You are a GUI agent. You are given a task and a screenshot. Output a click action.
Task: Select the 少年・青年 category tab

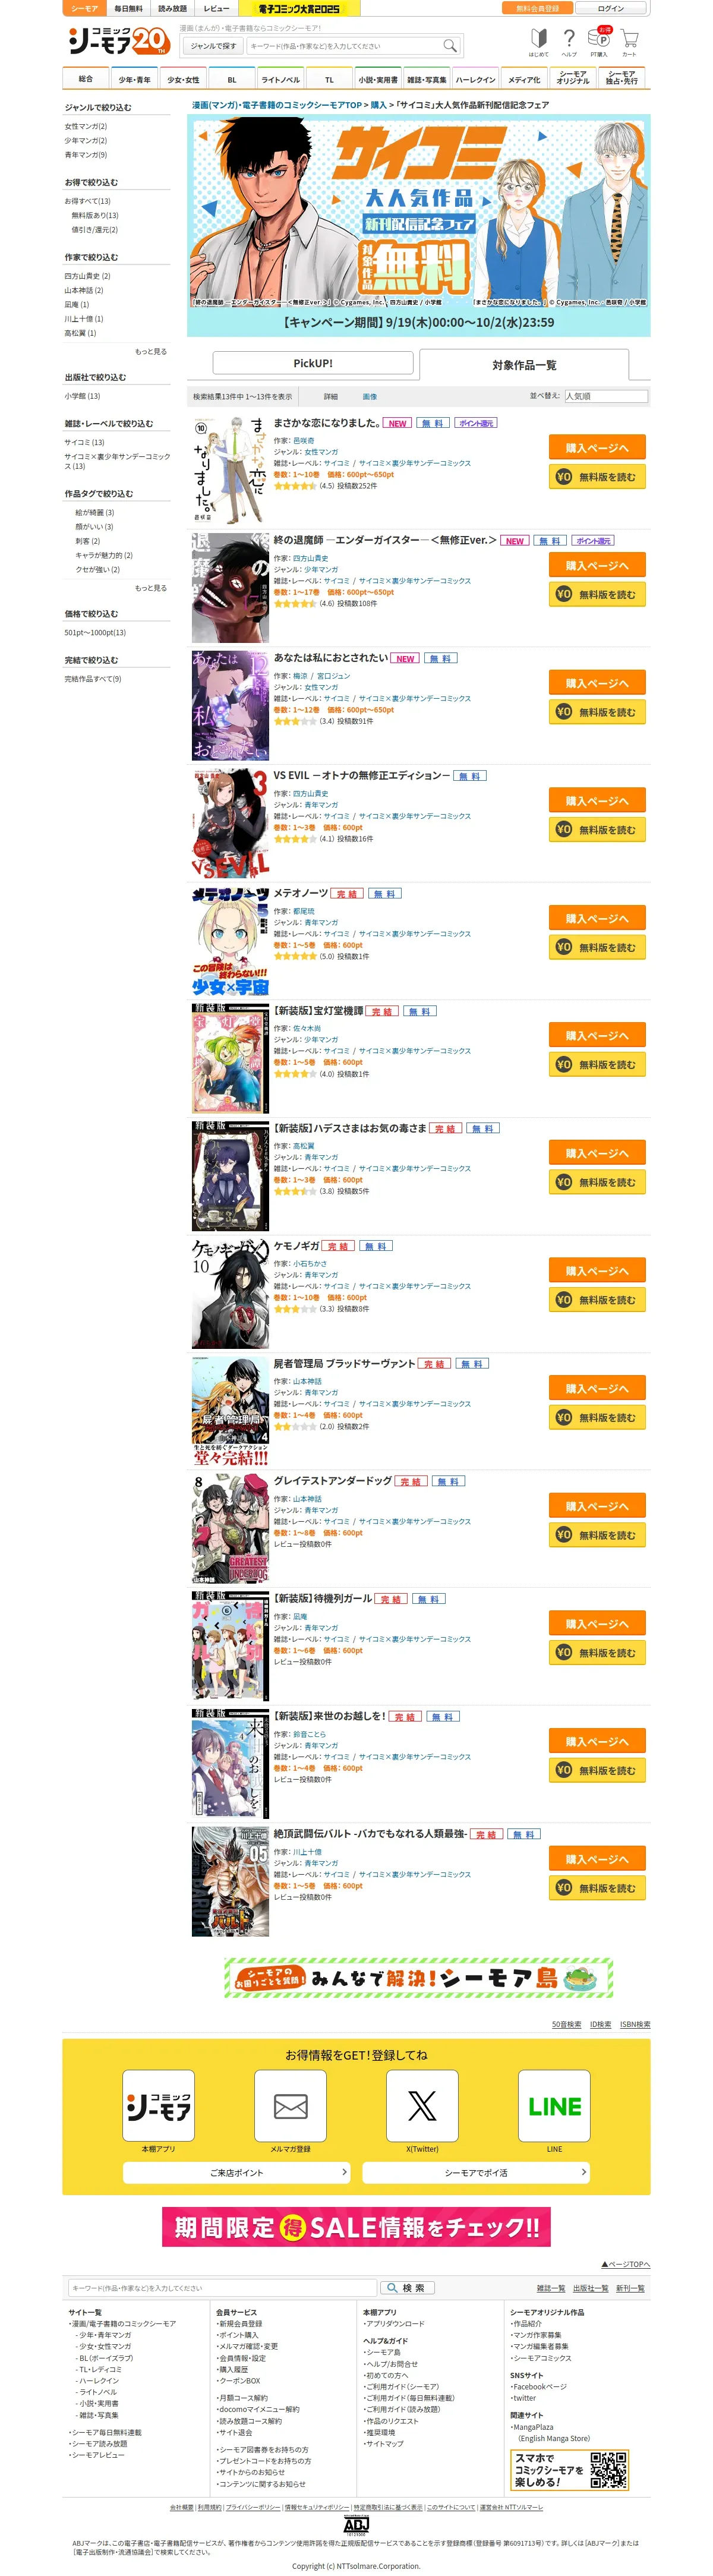(x=134, y=79)
